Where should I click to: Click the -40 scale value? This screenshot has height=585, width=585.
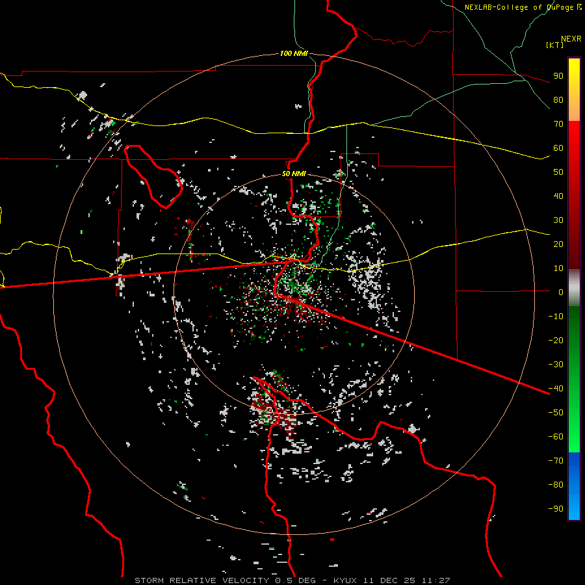[556, 389]
